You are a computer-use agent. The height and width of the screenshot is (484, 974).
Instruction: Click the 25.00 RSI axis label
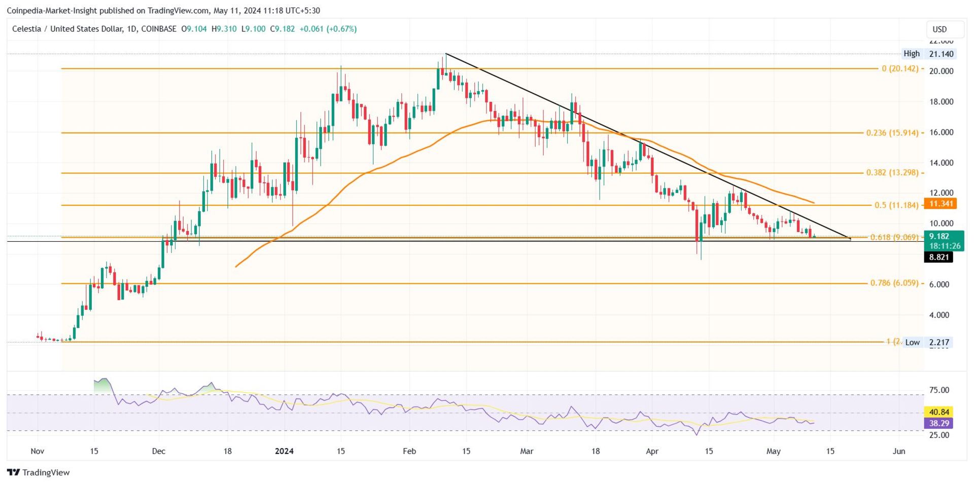click(x=939, y=435)
